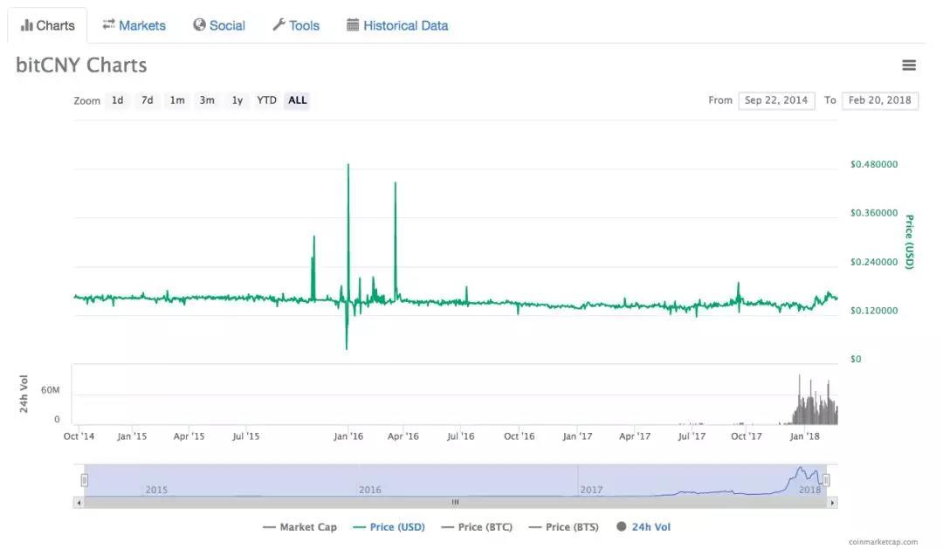This screenshot has width=943, height=549.
Task: Click the 2016 label in the navigator
Action: tap(370, 490)
